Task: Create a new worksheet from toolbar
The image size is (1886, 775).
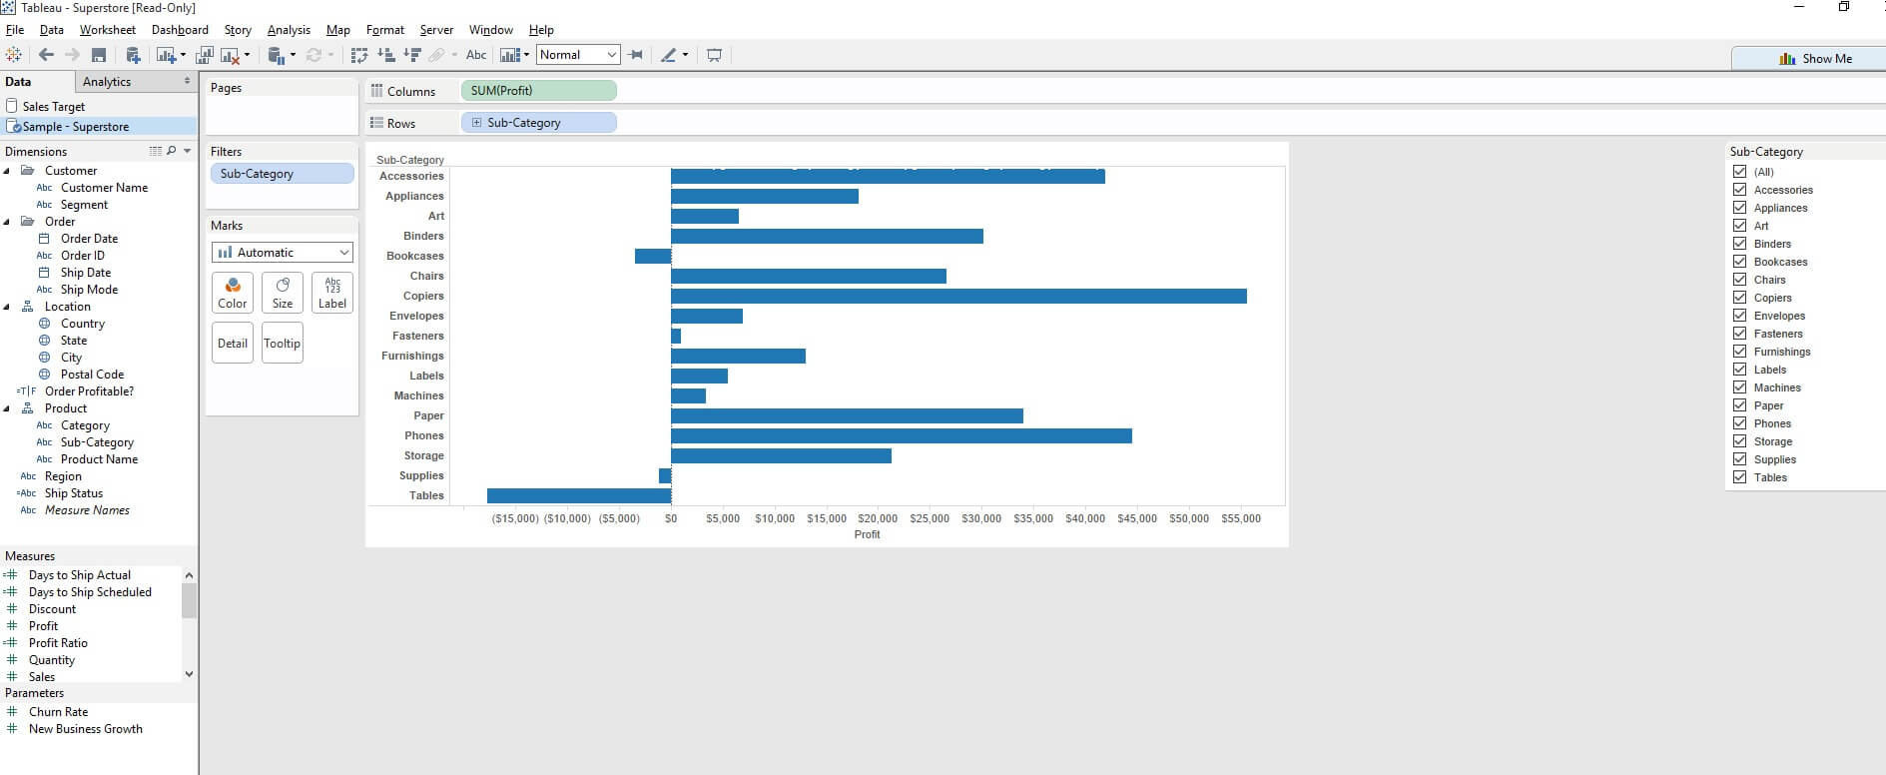Action: [x=166, y=55]
